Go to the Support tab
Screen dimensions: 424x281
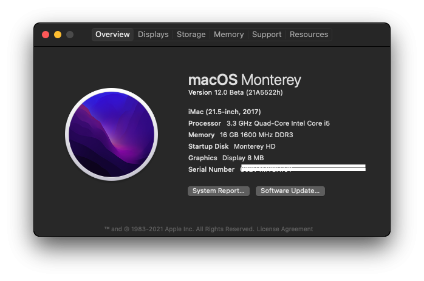(267, 35)
